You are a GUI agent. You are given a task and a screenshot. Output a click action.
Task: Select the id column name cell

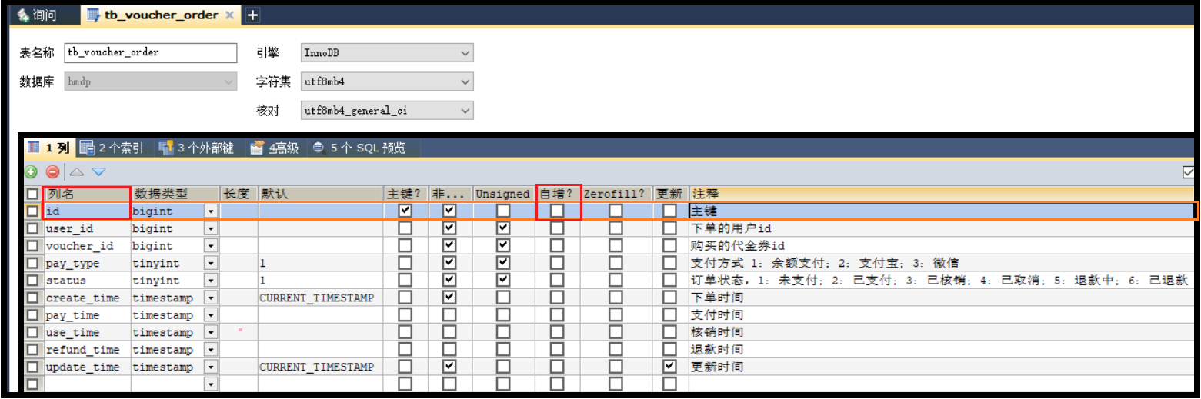click(x=87, y=211)
